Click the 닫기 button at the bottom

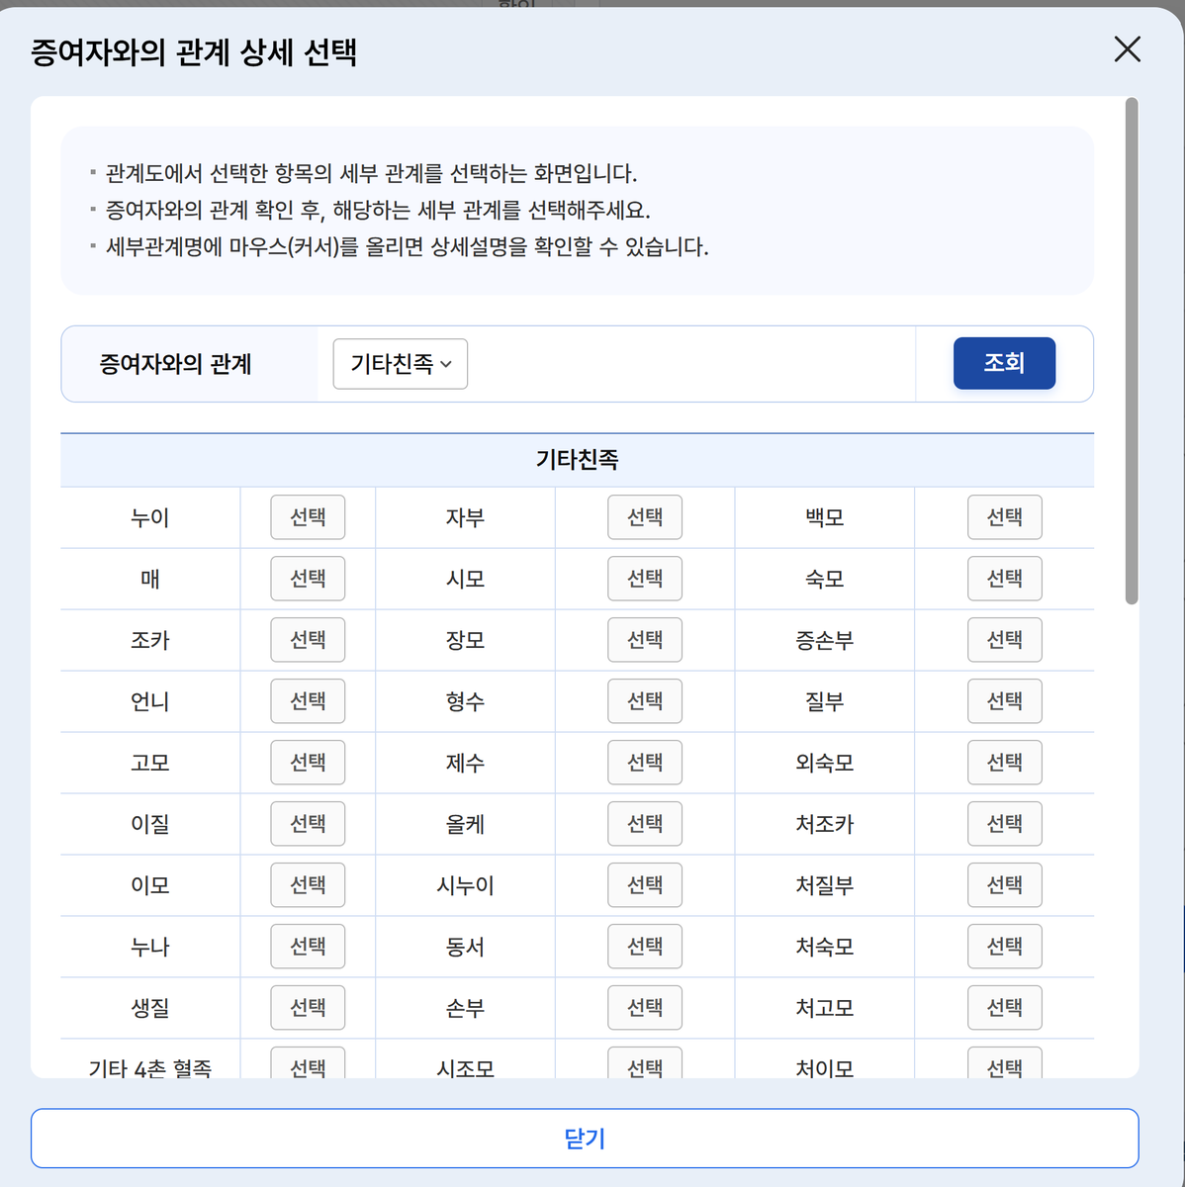585,1139
